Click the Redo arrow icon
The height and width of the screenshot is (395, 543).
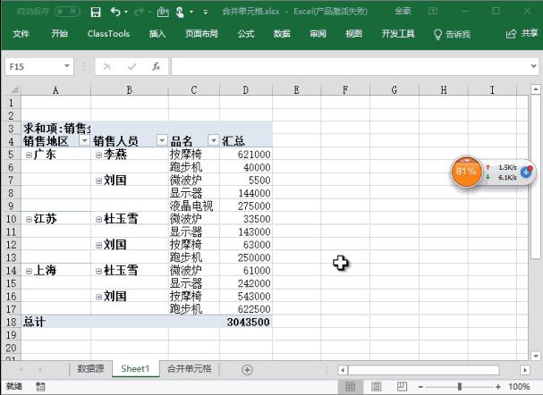point(140,13)
